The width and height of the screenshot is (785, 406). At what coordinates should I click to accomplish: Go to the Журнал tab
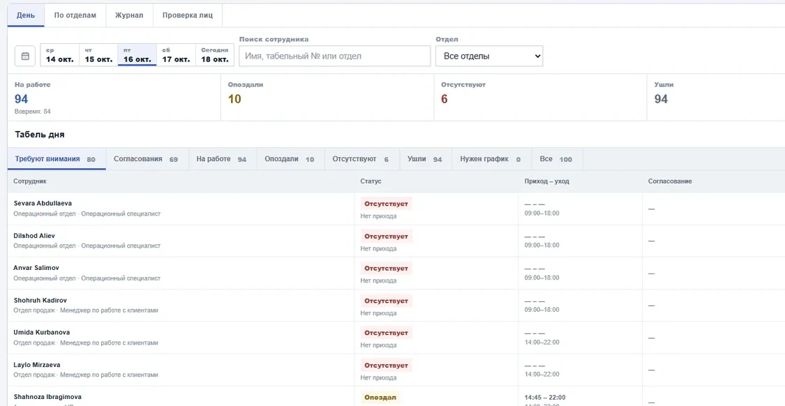(x=129, y=15)
